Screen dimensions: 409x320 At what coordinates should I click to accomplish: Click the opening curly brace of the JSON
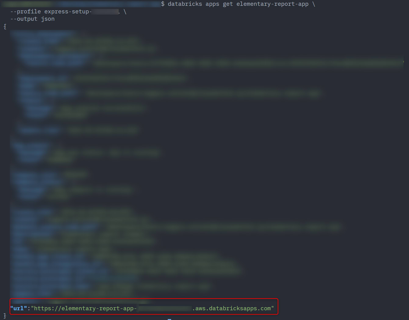pyautogui.click(x=5, y=26)
